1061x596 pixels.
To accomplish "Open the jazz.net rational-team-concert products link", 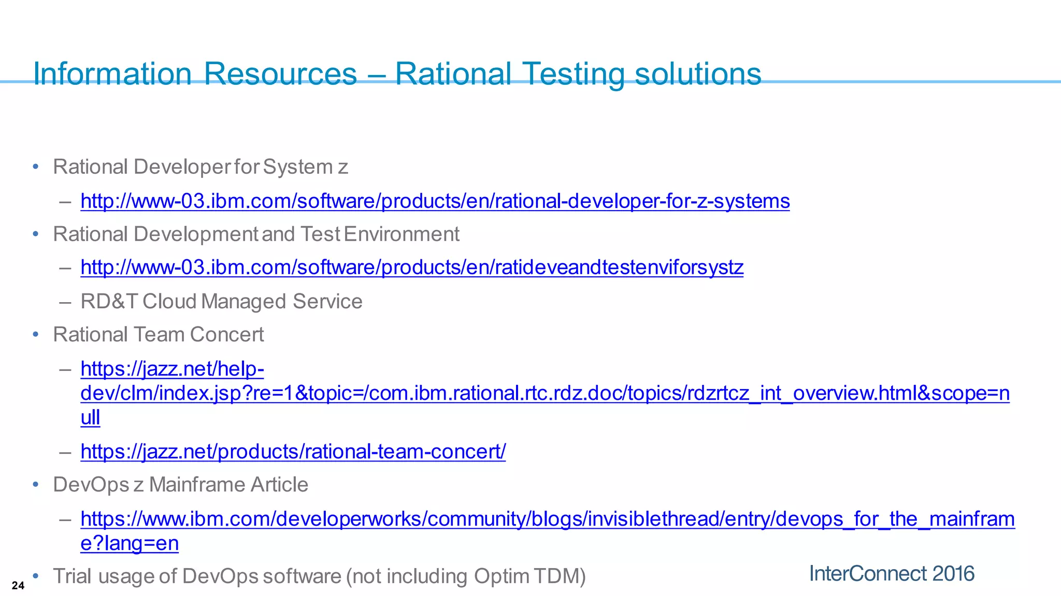I will (293, 452).
